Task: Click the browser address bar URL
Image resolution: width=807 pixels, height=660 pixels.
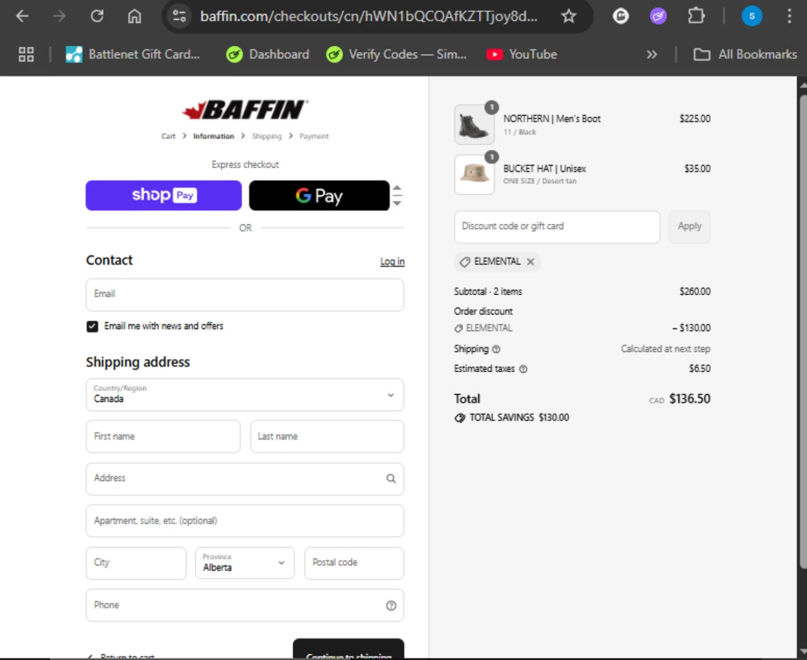Action: pos(369,16)
